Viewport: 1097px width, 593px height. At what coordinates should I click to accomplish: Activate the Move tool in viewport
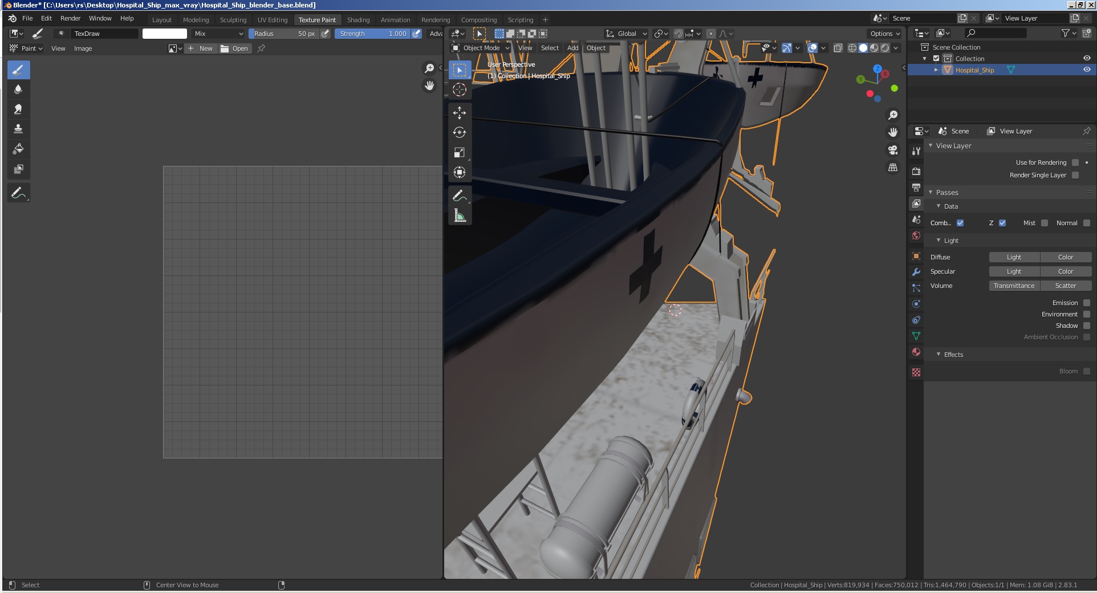460,113
